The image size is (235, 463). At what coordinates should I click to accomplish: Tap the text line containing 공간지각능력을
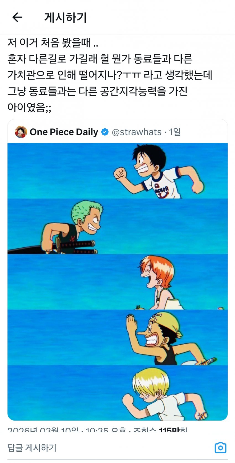[97, 91]
